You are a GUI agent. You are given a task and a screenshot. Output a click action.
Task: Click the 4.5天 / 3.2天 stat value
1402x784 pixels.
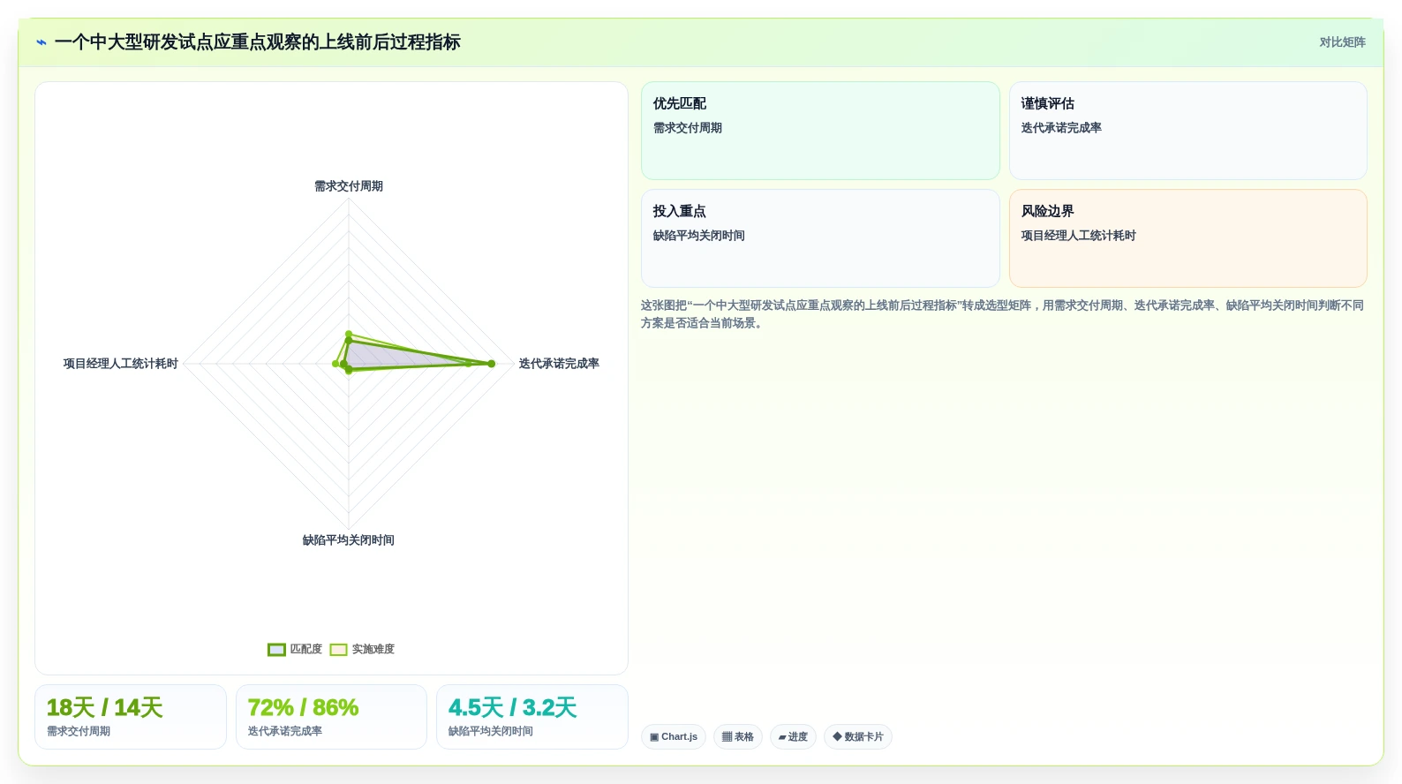(512, 708)
